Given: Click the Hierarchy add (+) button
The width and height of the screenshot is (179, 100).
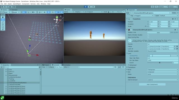Looking at the screenshot, I should pos(2,67).
